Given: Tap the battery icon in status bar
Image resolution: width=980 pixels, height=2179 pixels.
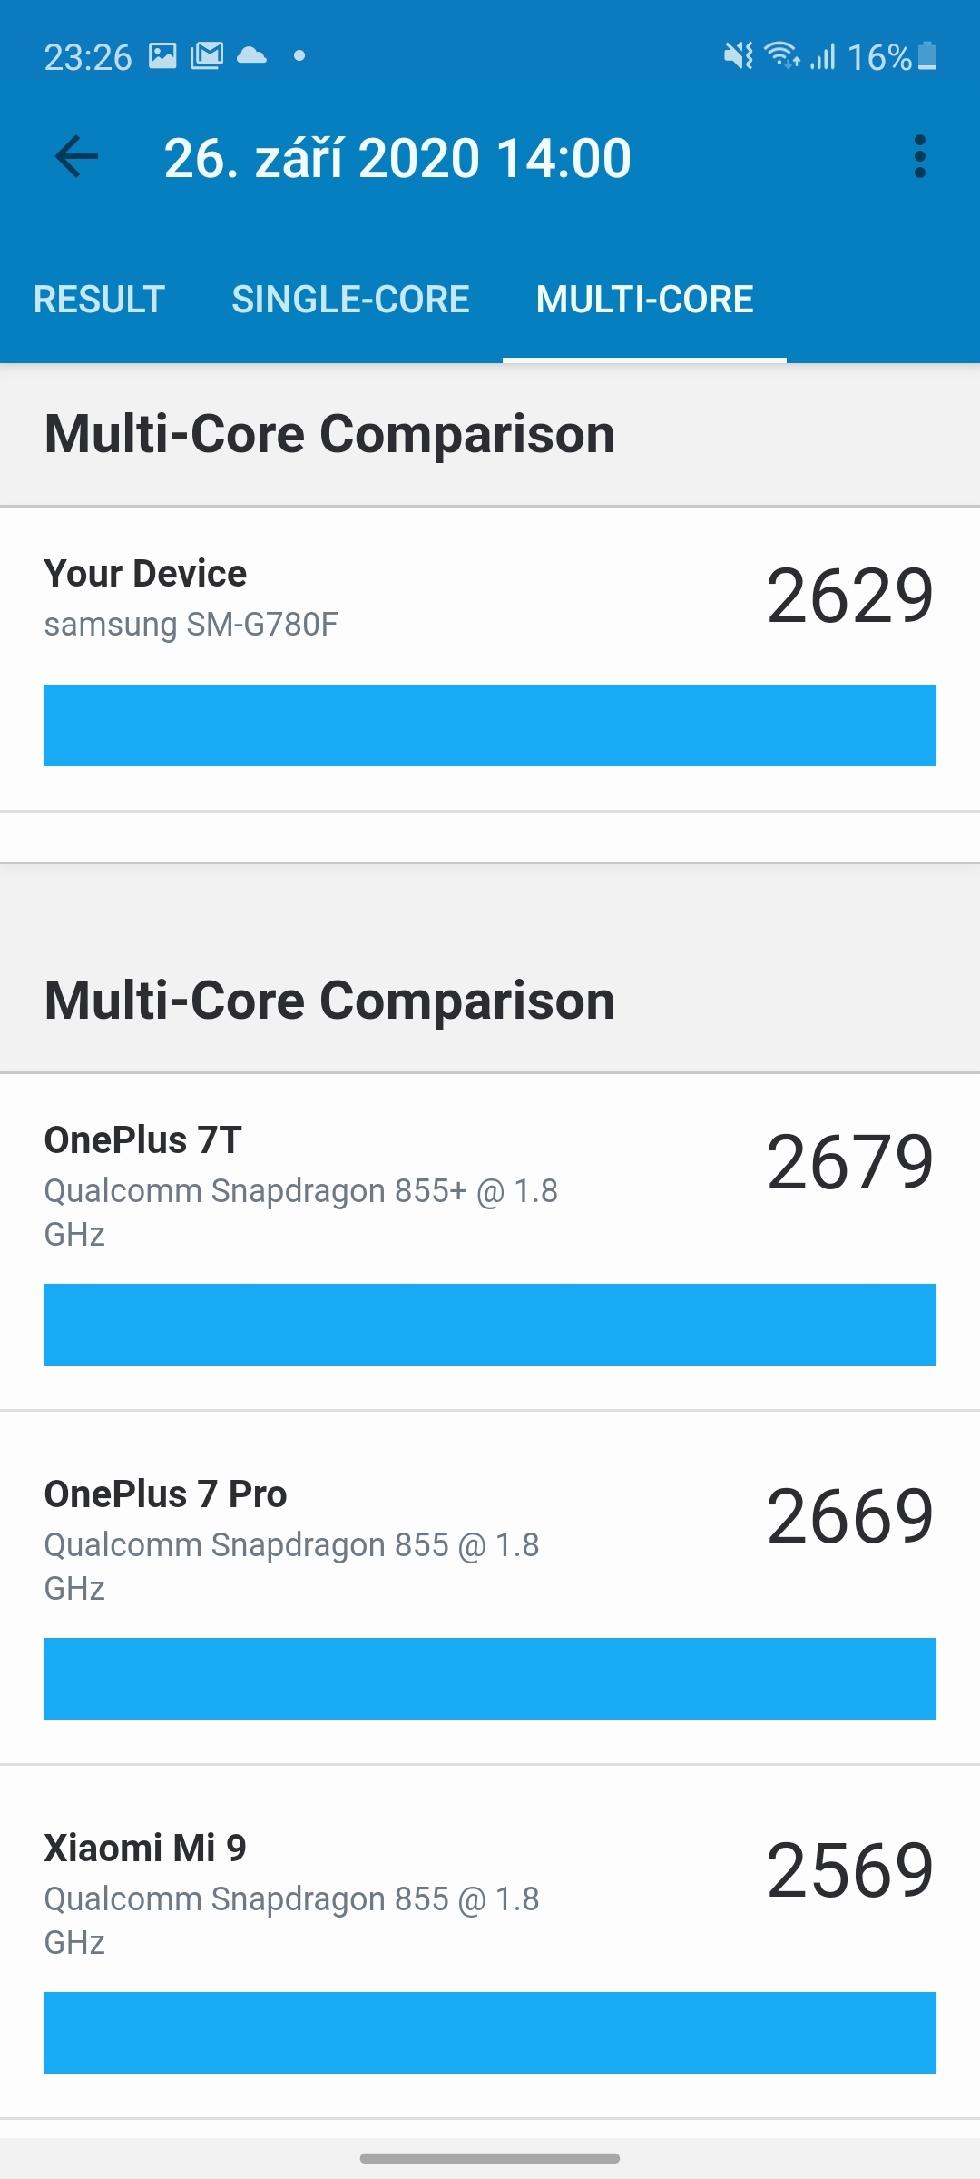Looking at the screenshot, I should pyautogui.click(x=927, y=56).
